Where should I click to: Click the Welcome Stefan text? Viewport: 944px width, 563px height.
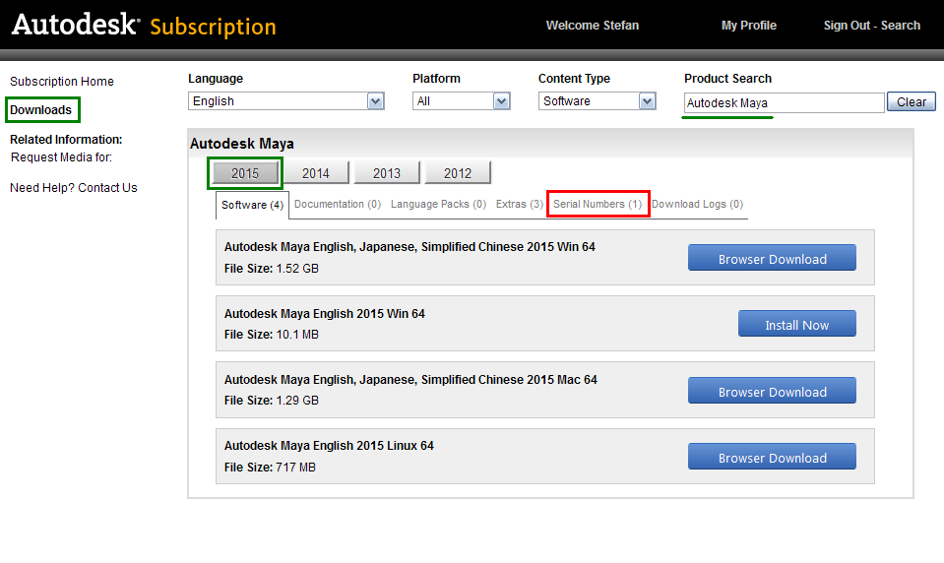tap(593, 26)
